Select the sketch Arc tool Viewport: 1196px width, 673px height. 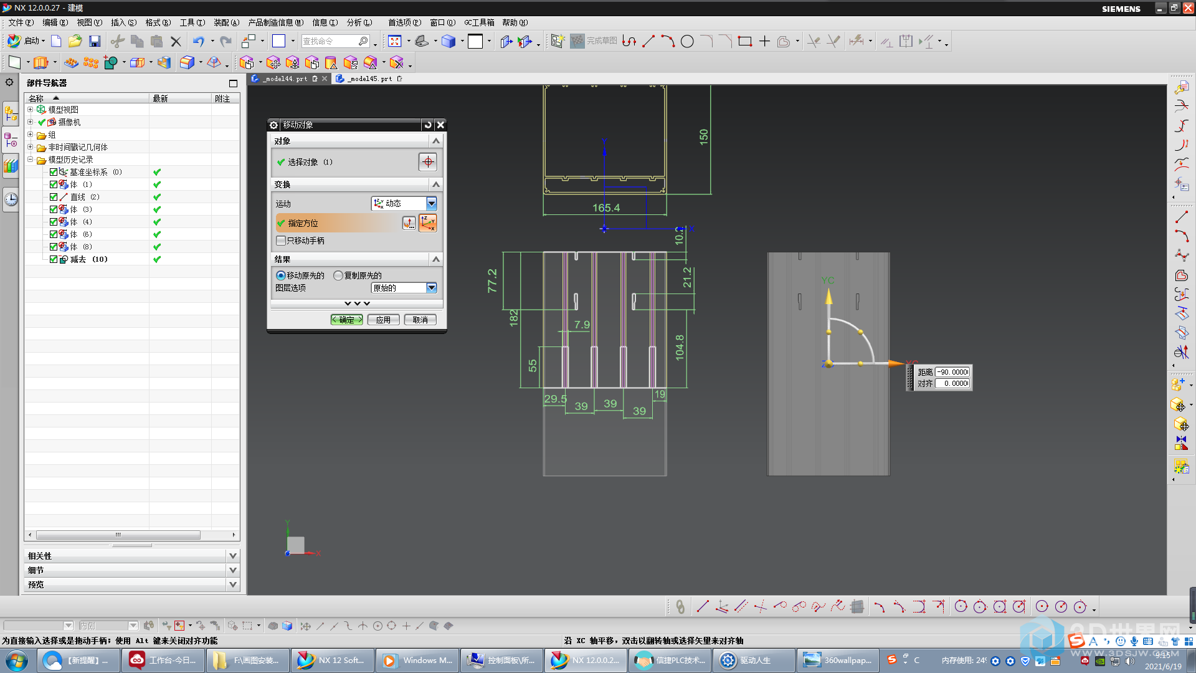click(x=668, y=41)
